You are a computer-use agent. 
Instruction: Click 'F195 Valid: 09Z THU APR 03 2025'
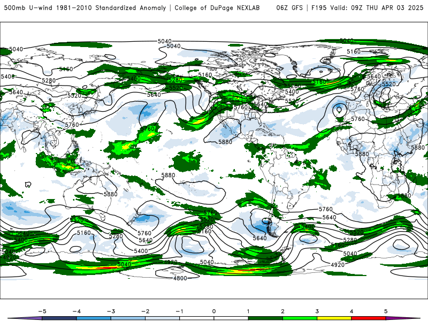click(x=367, y=7)
